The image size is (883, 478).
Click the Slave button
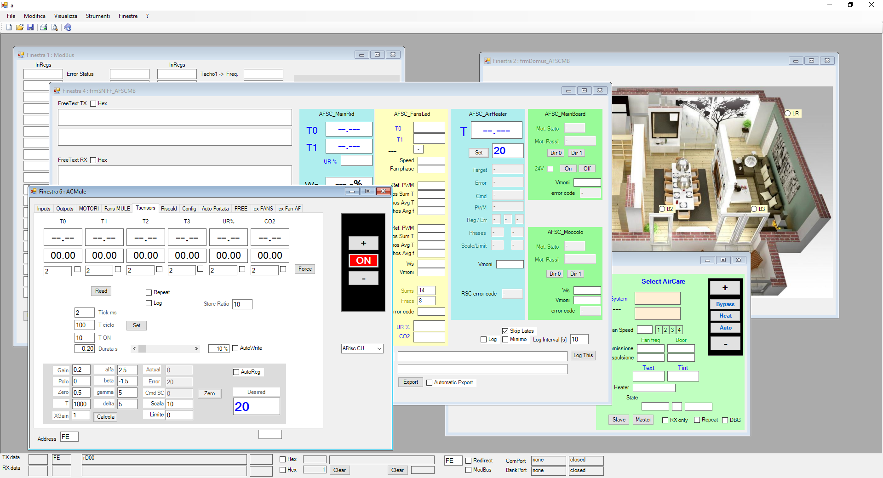click(x=619, y=420)
